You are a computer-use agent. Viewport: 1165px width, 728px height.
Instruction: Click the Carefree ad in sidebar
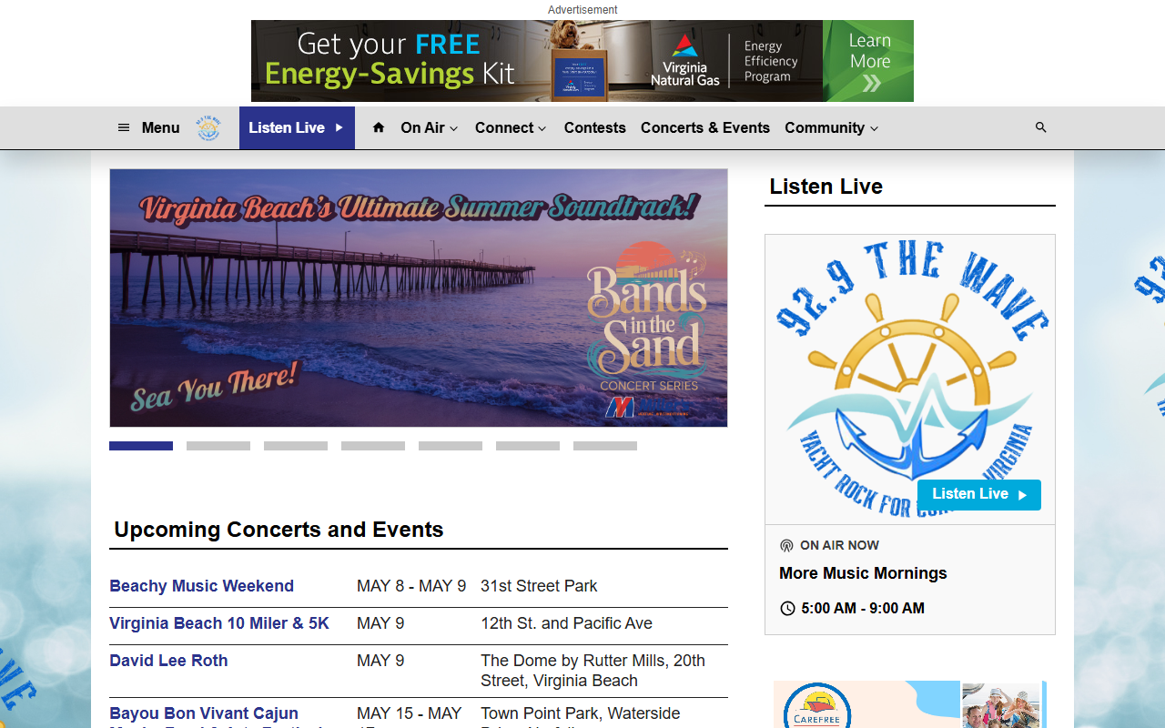click(x=910, y=704)
